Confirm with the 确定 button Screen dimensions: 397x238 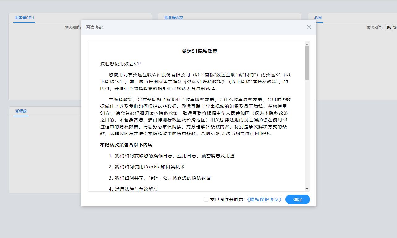298,199
